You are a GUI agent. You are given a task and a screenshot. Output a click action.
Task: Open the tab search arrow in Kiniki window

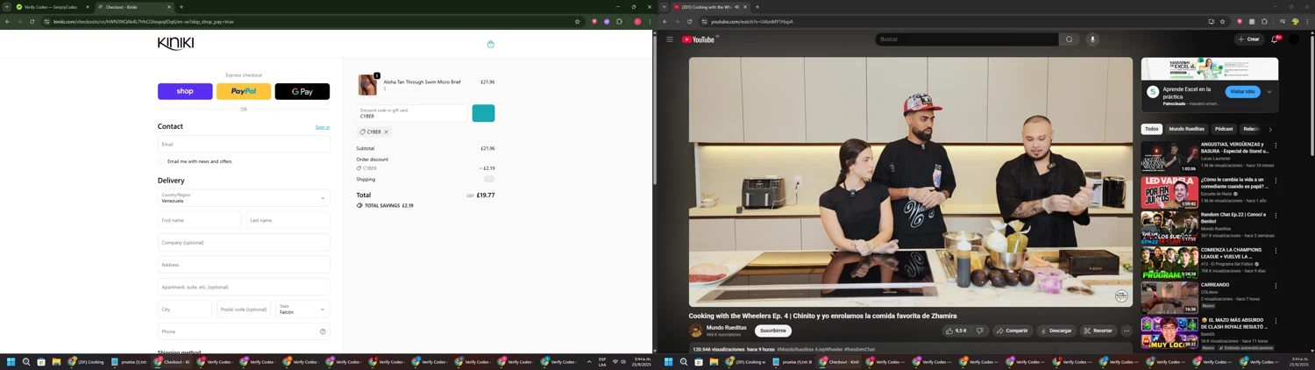point(6,7)
